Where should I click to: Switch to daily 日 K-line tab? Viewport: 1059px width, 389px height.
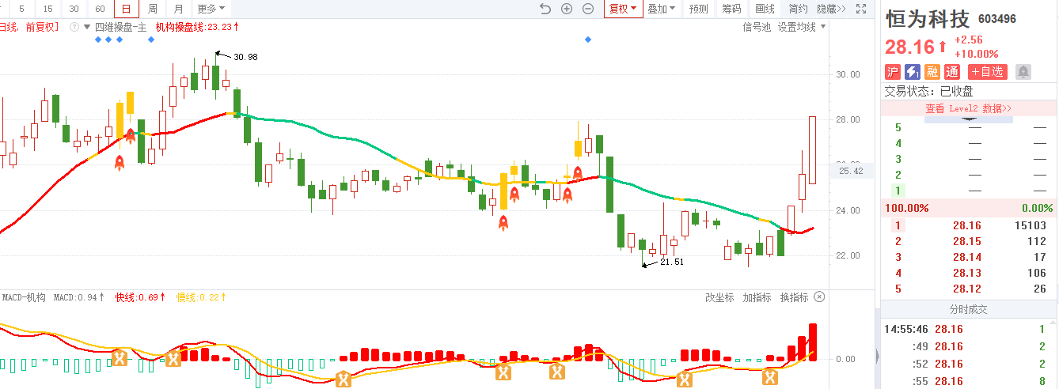coord(126,9)
